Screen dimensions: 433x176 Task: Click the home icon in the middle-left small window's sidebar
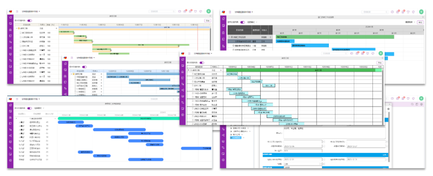[x=65, y=64]
